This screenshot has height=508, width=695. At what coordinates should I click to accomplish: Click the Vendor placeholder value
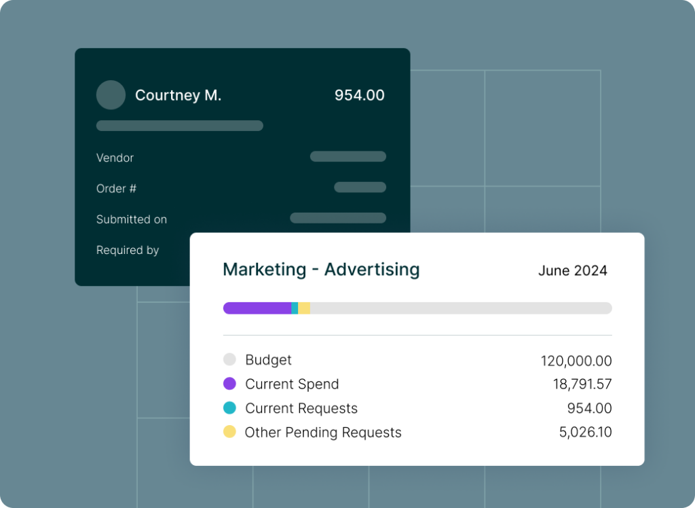pyautogui.click(x=348, y=156)
